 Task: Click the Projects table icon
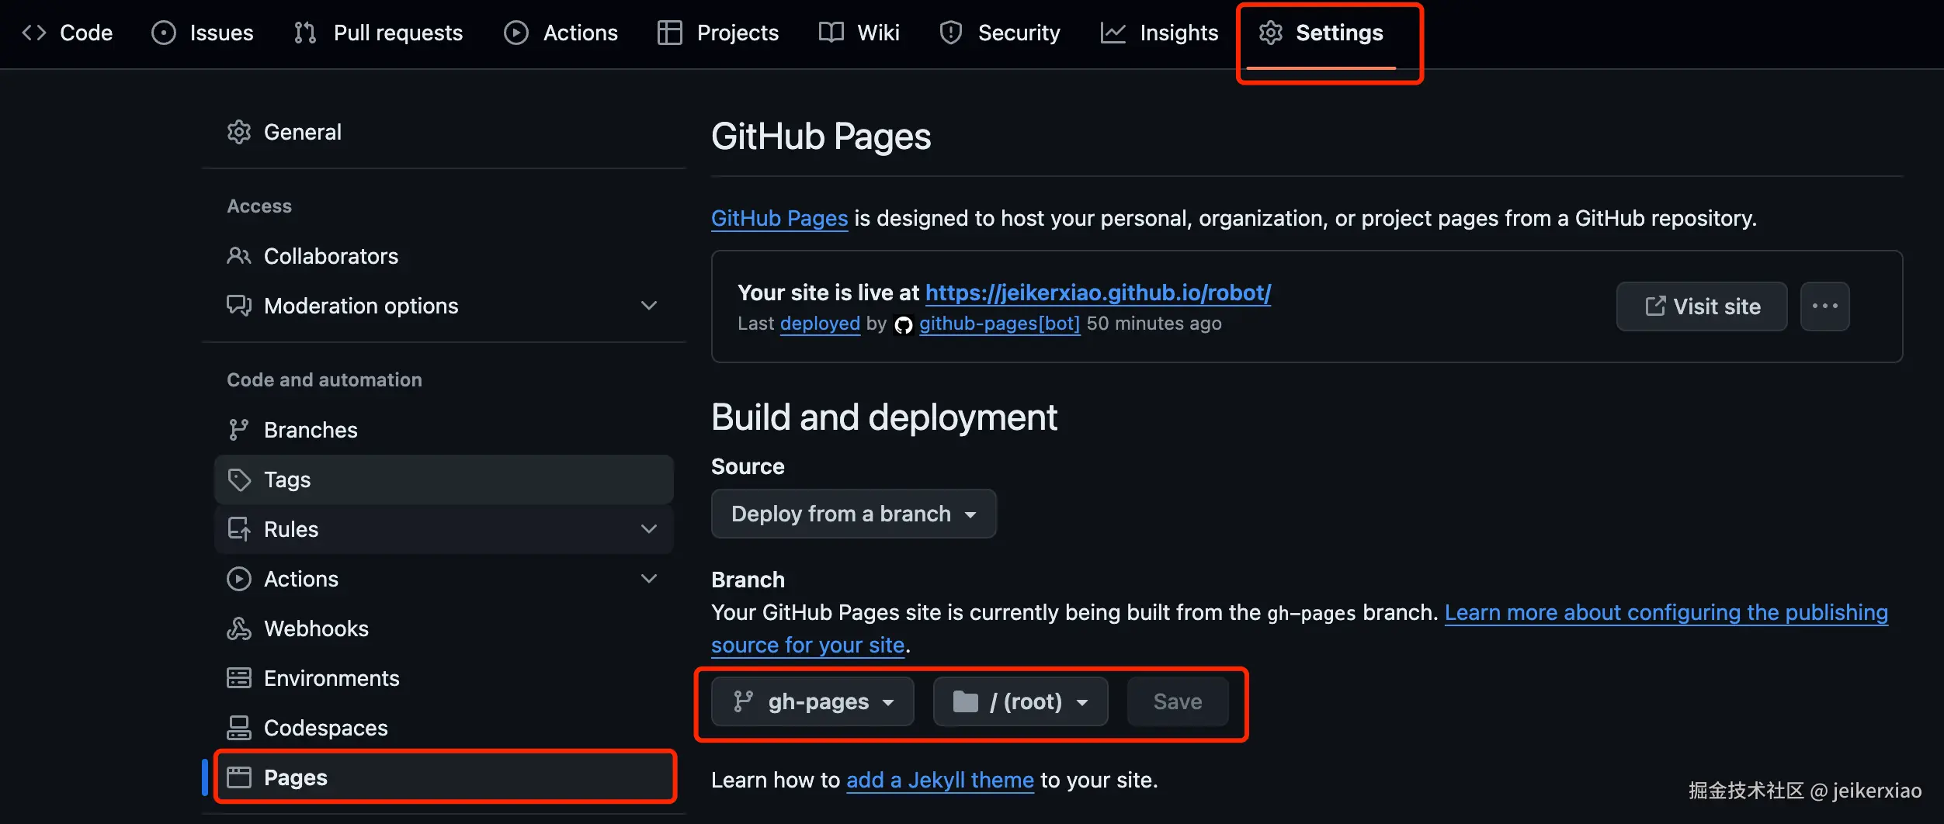670,33
